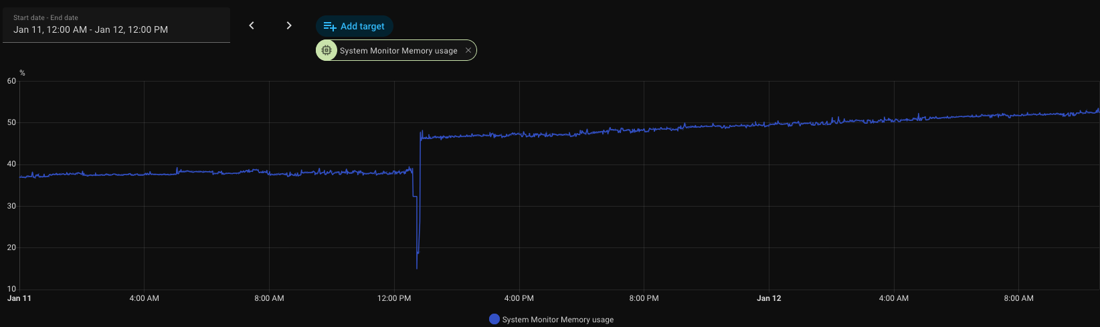1100x327 pixels.
Task: Toggle System Monitor Memory usage legend entry
Action: [551, 320]
